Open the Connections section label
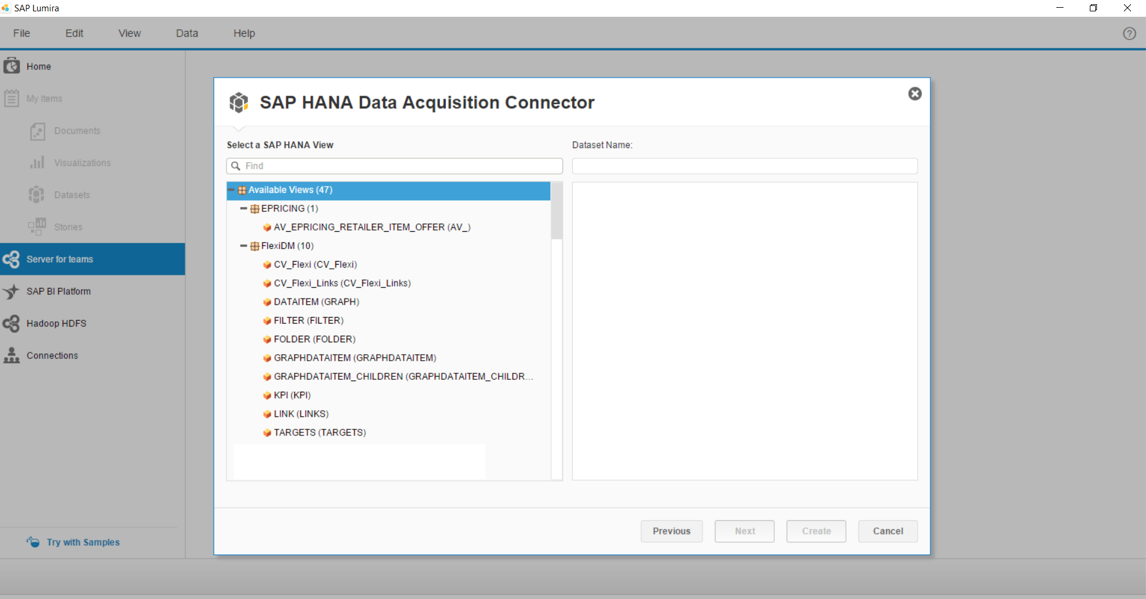 (x=52, y=355)
